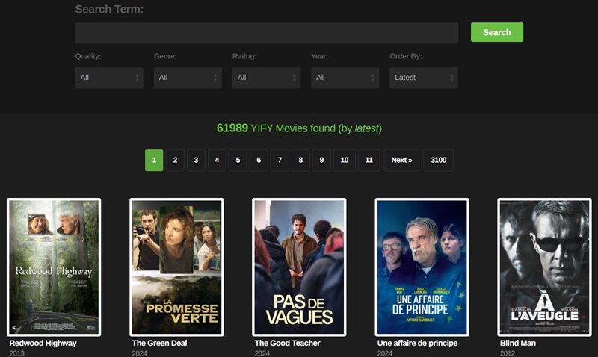
Task: Open La Promesse Verte poster thumbnail
Action: [176, 267]
